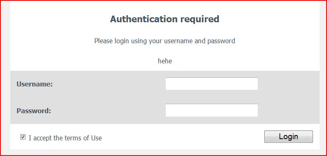Screen dimensions: 327x156
Task: Uncheck the accept terms of Use checkbox
Action: click(23, 137)
